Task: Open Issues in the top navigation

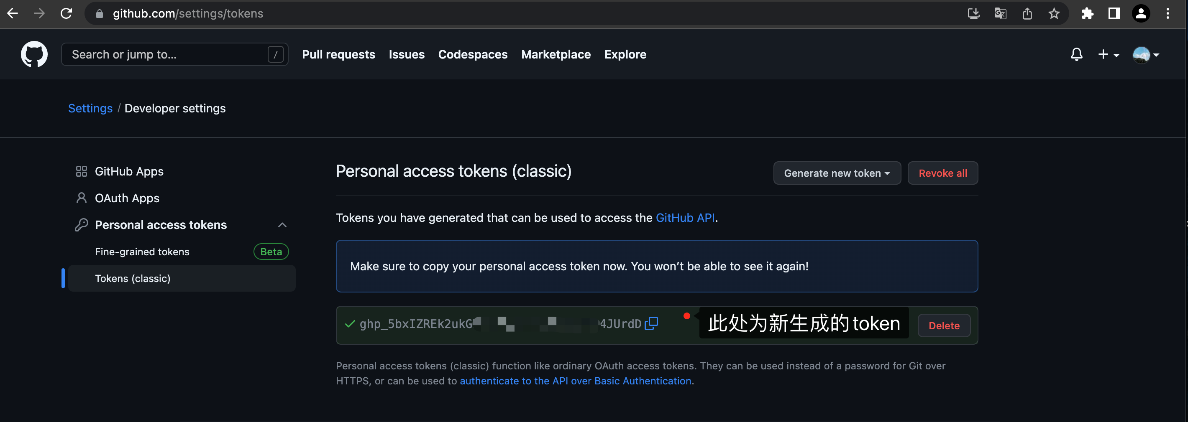Action: (406, 54)
